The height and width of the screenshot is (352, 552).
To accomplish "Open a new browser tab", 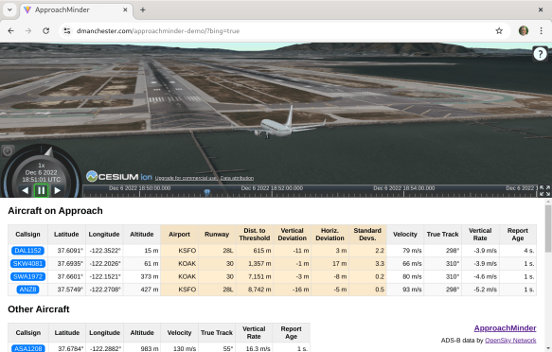I will coord(143,9).
